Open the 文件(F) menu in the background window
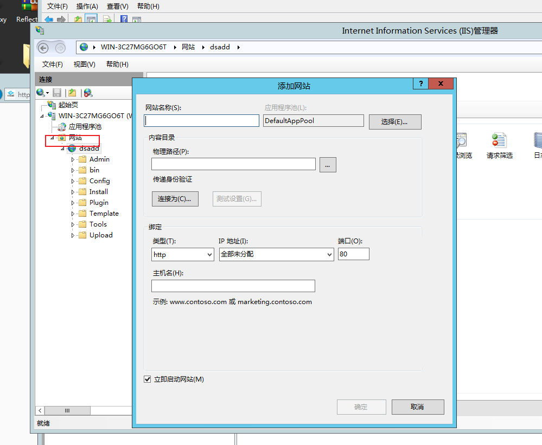Viewport: 542px width, 445px height. click(x=58, y=6)
